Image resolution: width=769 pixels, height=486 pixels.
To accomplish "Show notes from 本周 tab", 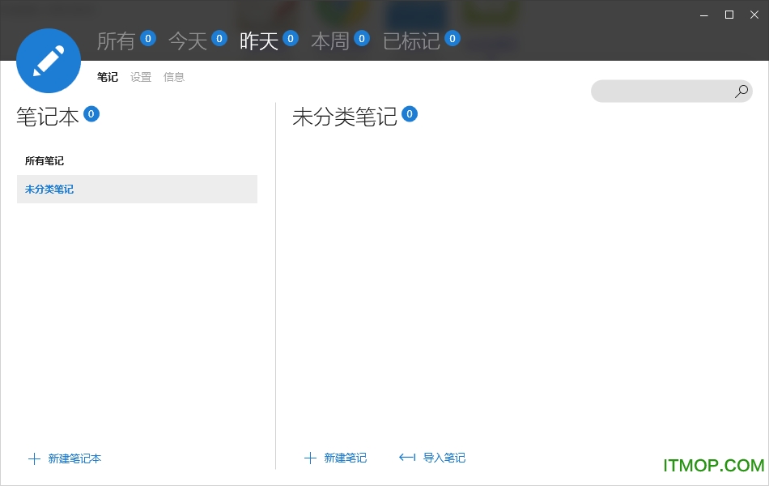I will [x=330, y=41].
